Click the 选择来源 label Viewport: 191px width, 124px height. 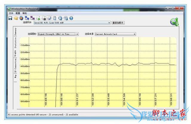(x=89, y=34)
